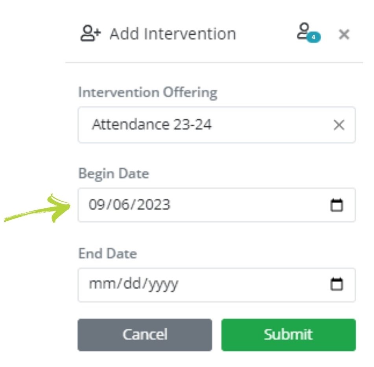Image resolution: width=374 pixels, height=367 pixels.
Task: Select the day 06 in Begin Date
Action: [119, 205]
